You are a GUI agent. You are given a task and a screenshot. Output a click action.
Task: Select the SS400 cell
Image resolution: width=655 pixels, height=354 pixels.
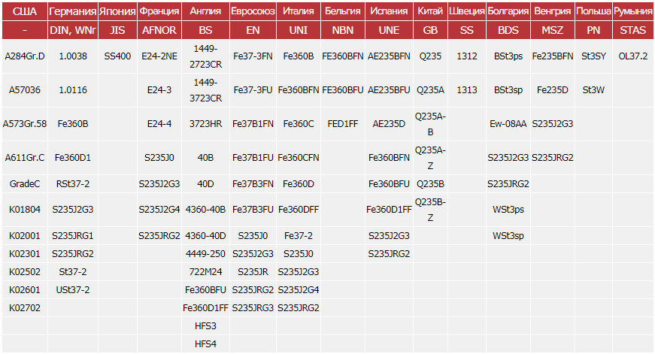[118, 56]
